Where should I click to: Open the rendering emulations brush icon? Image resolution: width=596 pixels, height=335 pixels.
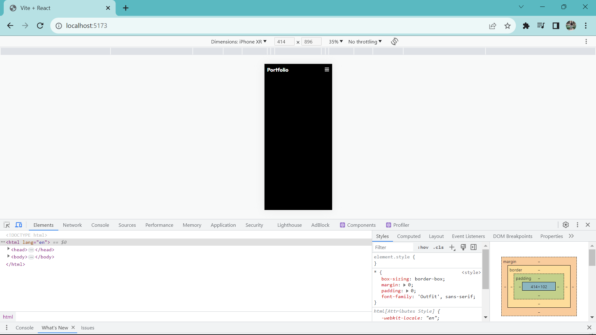[463, 247]
